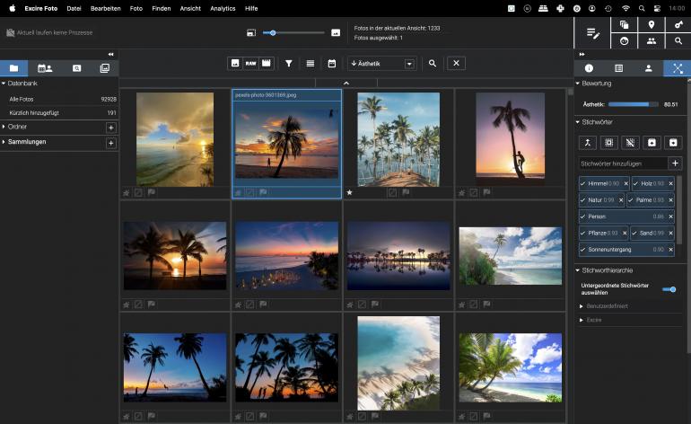Screen dimensions: 691x424
Task: Open the magnifier text search tool
Action: tap(678, 41)
